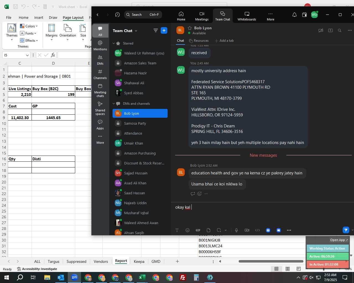Add emoji reaction to Bob's message
Viewport: 354px width, 283px height.
(x=199, y=194)
